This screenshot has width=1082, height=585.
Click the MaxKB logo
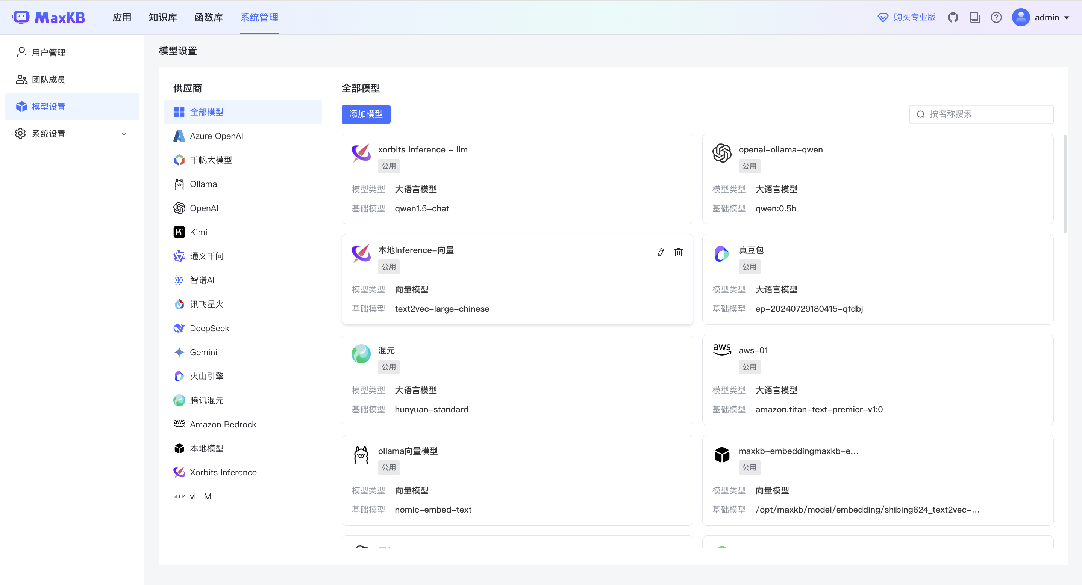click(x=49, y=17)
